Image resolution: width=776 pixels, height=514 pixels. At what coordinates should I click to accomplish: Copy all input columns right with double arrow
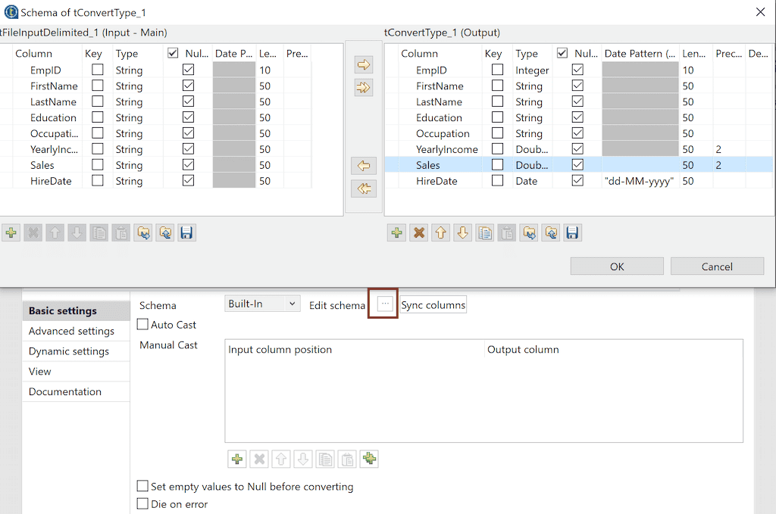click(364, 87)
